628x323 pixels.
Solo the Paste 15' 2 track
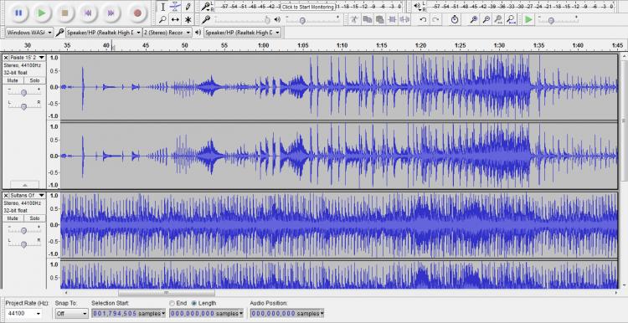[x=34, y=80]
